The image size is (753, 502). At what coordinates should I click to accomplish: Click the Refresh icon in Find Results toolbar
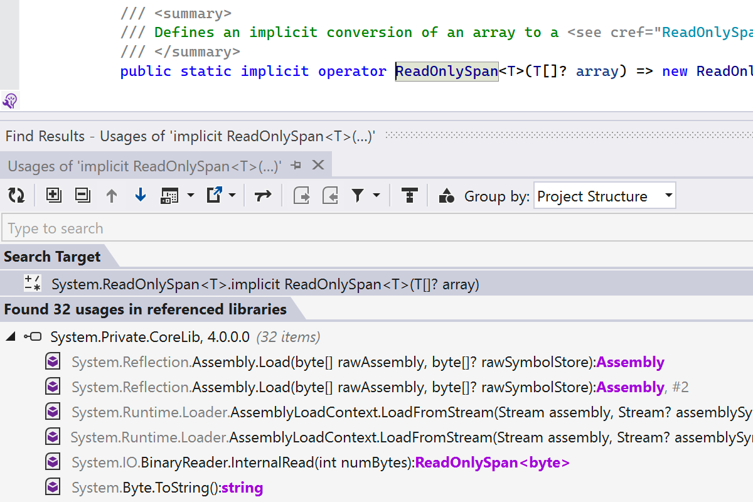pos(16,196)
